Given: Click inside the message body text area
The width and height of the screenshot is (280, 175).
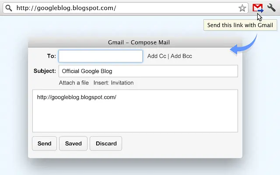Looking at the screenshot, I should tap(135, 114).
